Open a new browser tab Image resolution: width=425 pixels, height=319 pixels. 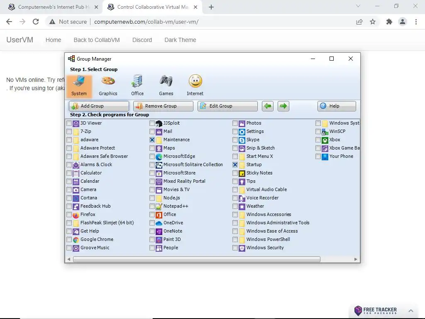[211, 7]
